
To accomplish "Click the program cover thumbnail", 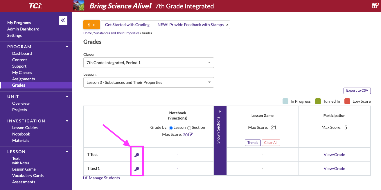I will (79, 6).
